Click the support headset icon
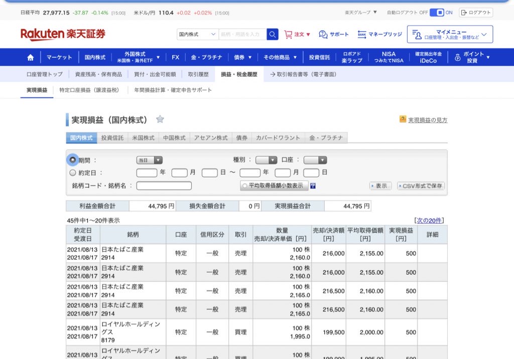Viewport: 514px width, 359px height. point(323,35)
